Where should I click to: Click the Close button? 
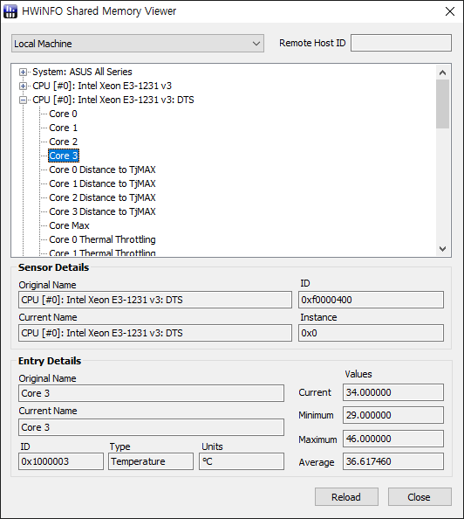click(x=420, y=497)
